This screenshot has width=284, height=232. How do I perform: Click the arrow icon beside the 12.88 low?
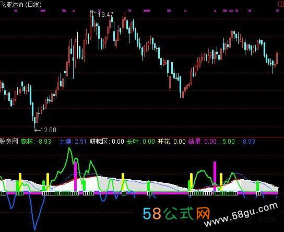click(37, 130)
